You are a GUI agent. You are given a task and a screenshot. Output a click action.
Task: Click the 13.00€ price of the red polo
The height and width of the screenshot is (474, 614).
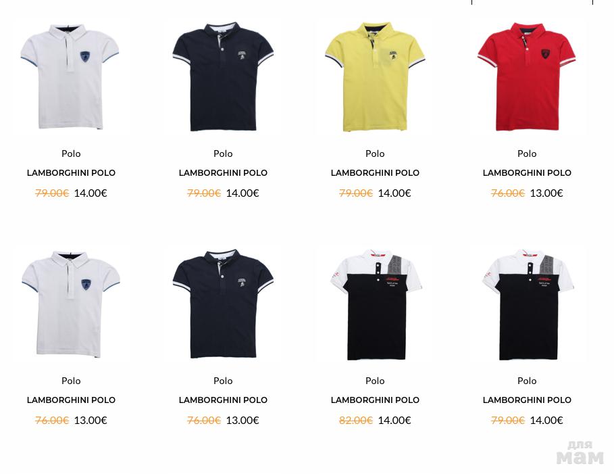click(x=546, y=193)
